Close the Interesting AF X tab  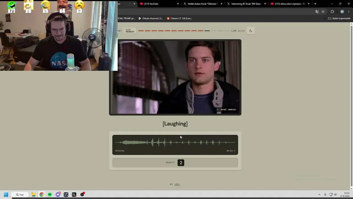(265, 4)
